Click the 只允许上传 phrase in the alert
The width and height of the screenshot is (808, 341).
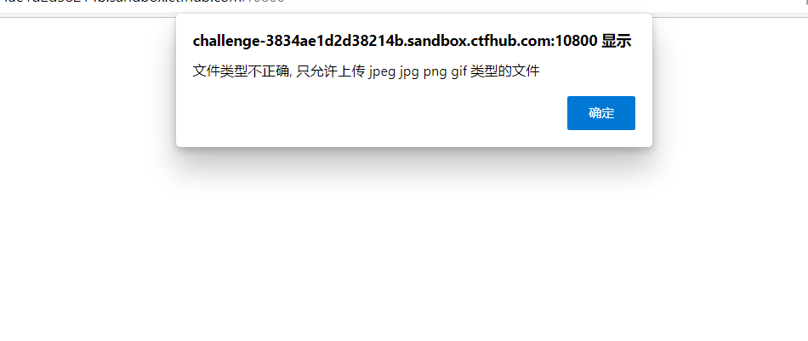click(x=330, y=71)
